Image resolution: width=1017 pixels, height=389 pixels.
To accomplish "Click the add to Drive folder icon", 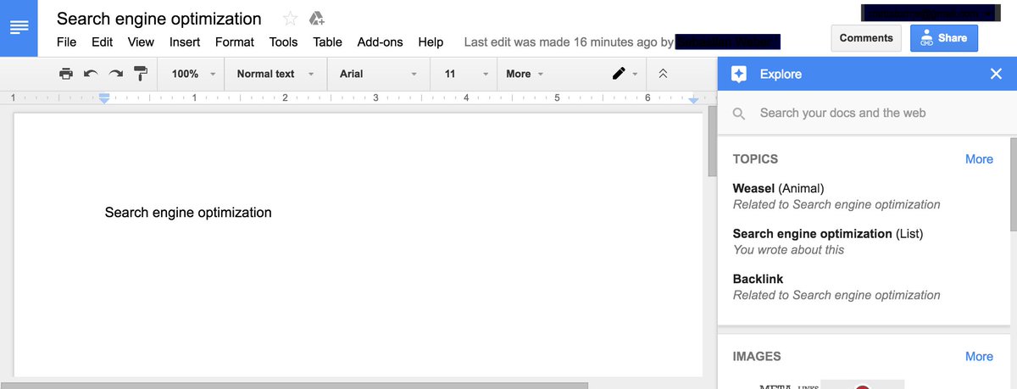I will click(x=317, y=19).
